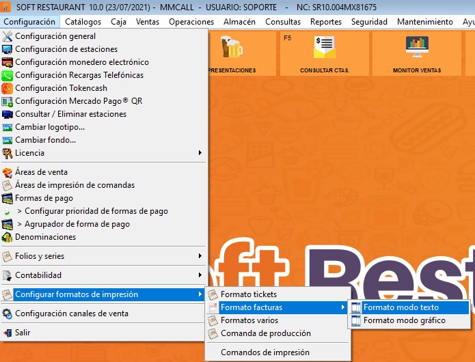Click the Formas de pago icon

pyautogui.click(x=8, y=198)
